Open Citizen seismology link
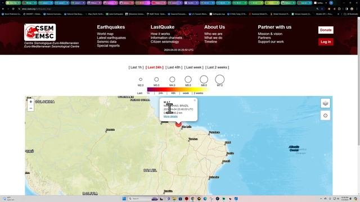 (165, 42)
